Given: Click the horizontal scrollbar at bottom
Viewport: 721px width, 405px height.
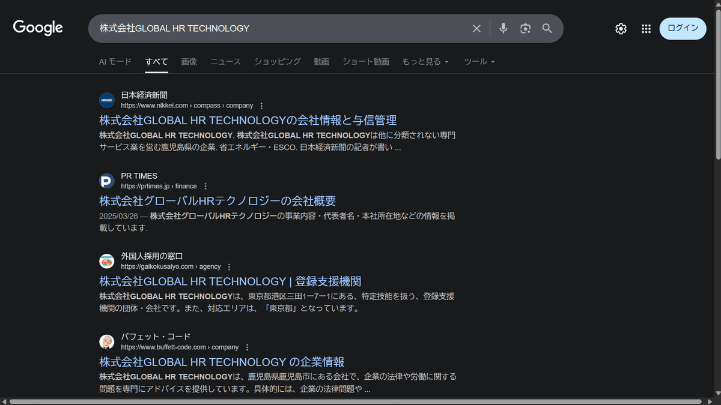Looking at the screenshot, I should click(x=356, y=401).
